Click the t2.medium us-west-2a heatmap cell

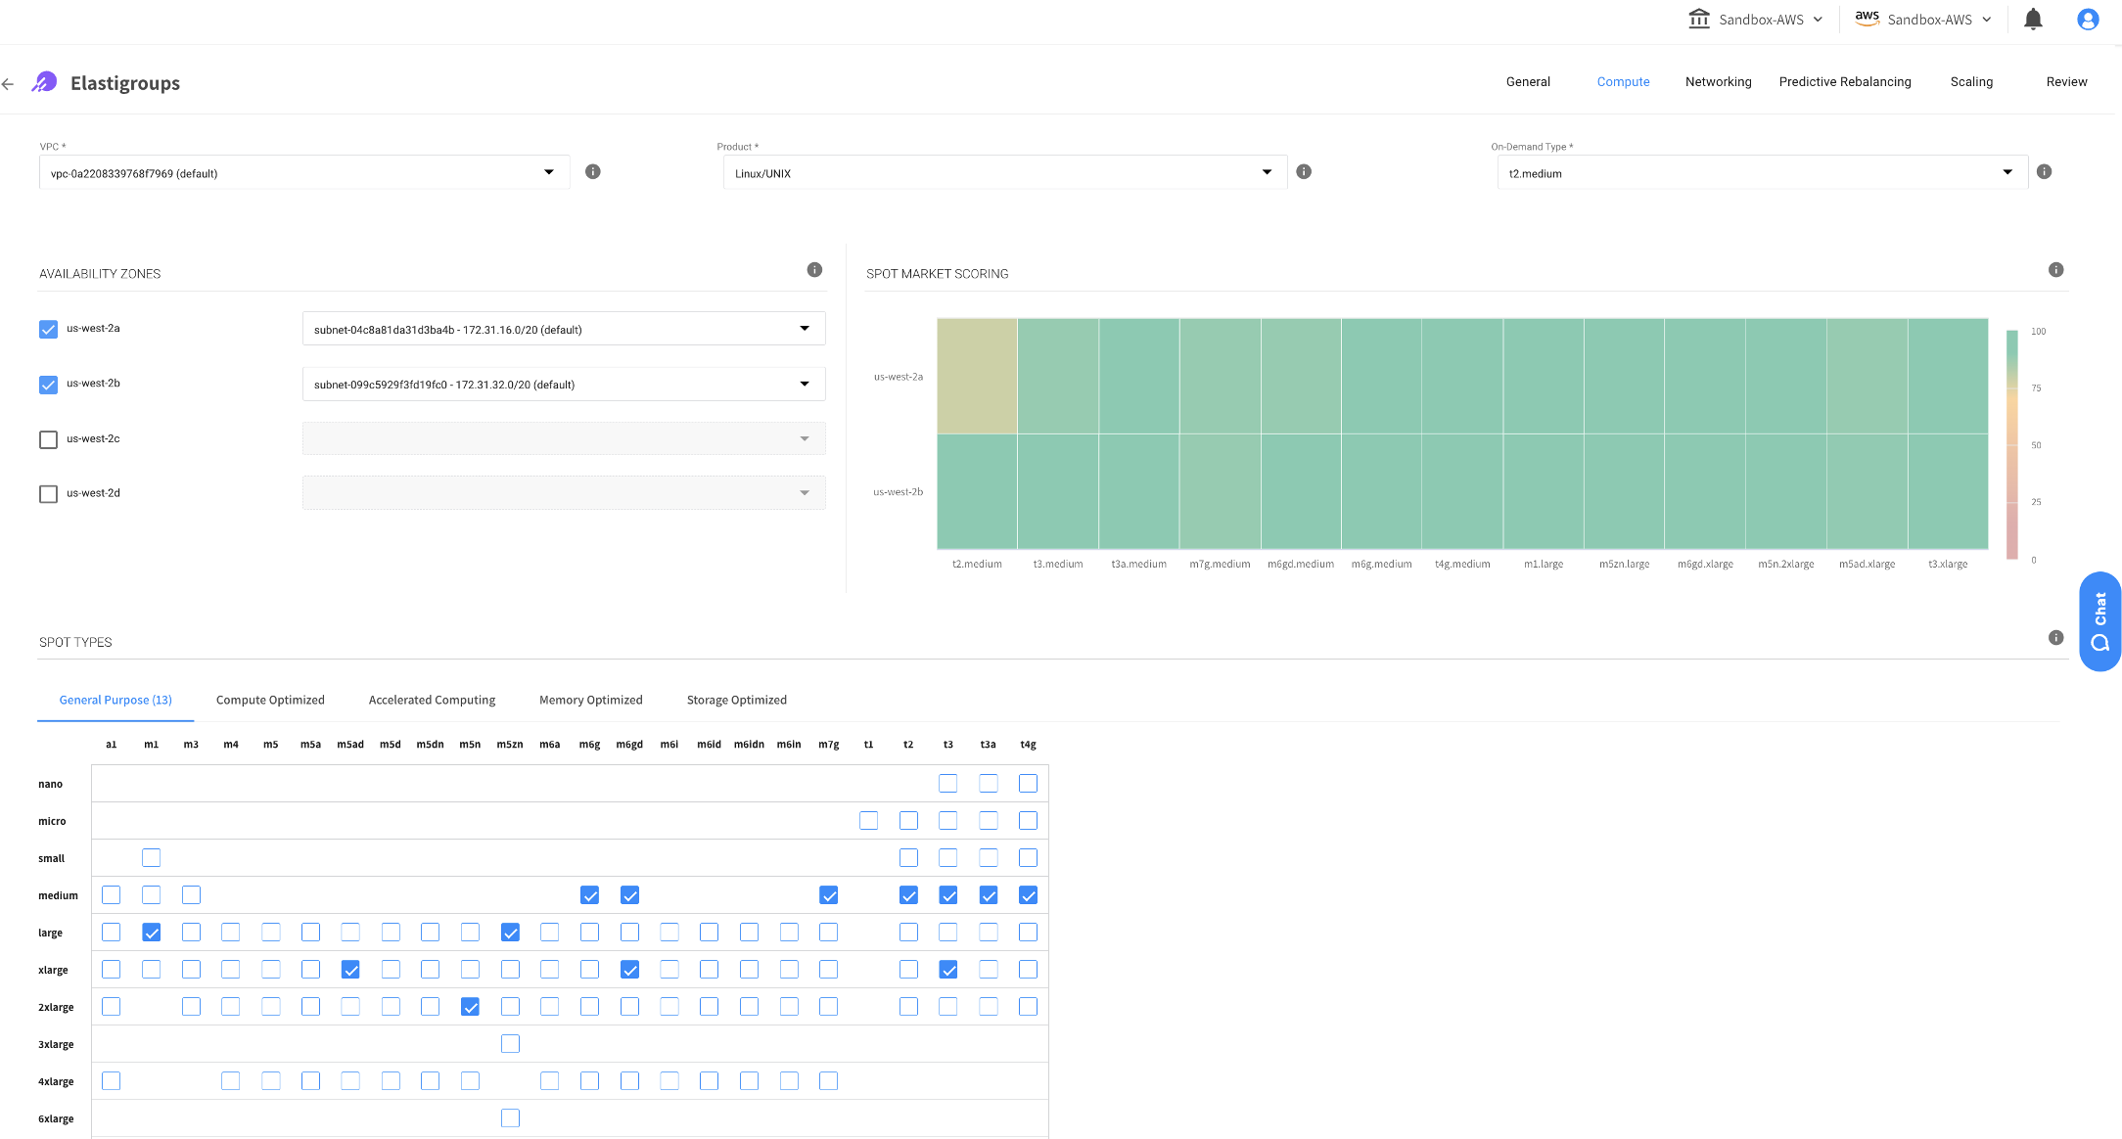977,376
